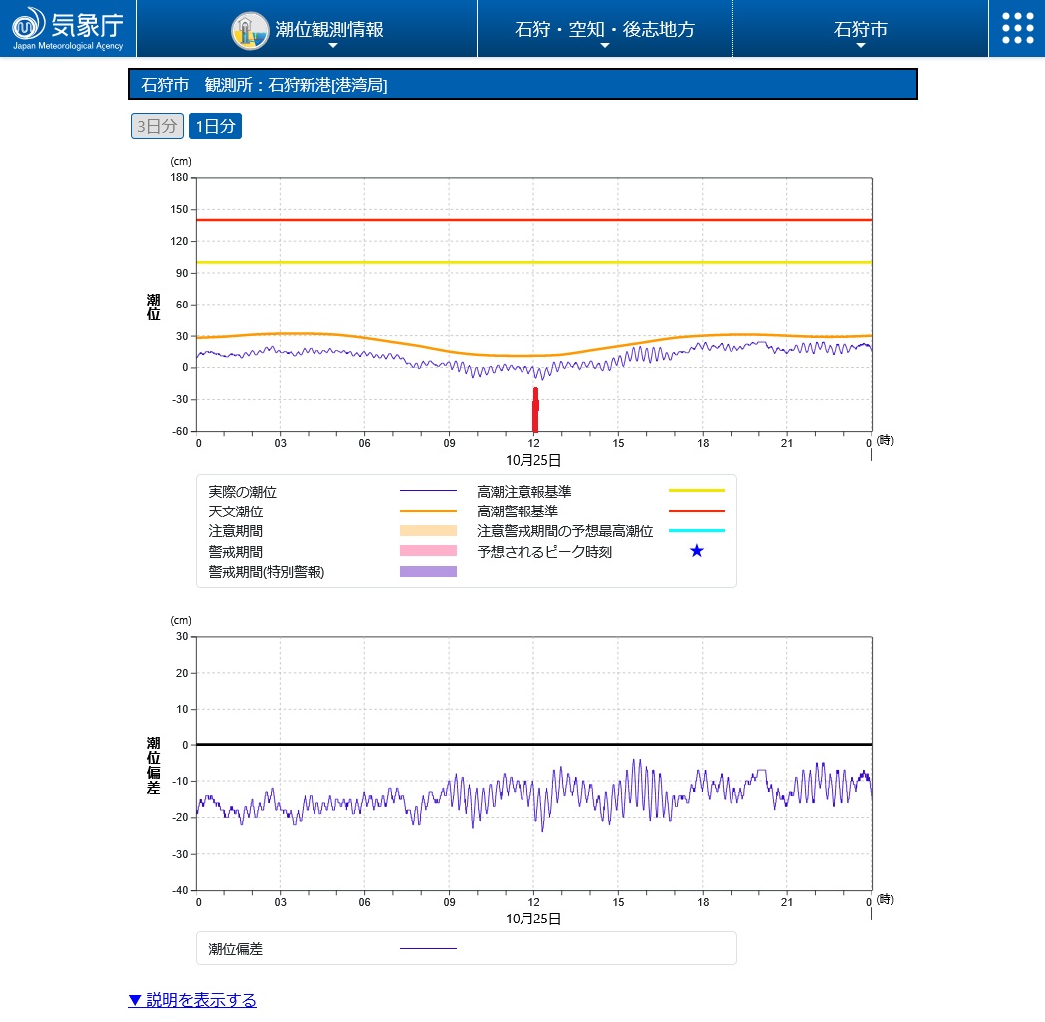Click the cyan 予想最高潮位 legend line
Screen dimensions: 1045x1022
[696, 531]
